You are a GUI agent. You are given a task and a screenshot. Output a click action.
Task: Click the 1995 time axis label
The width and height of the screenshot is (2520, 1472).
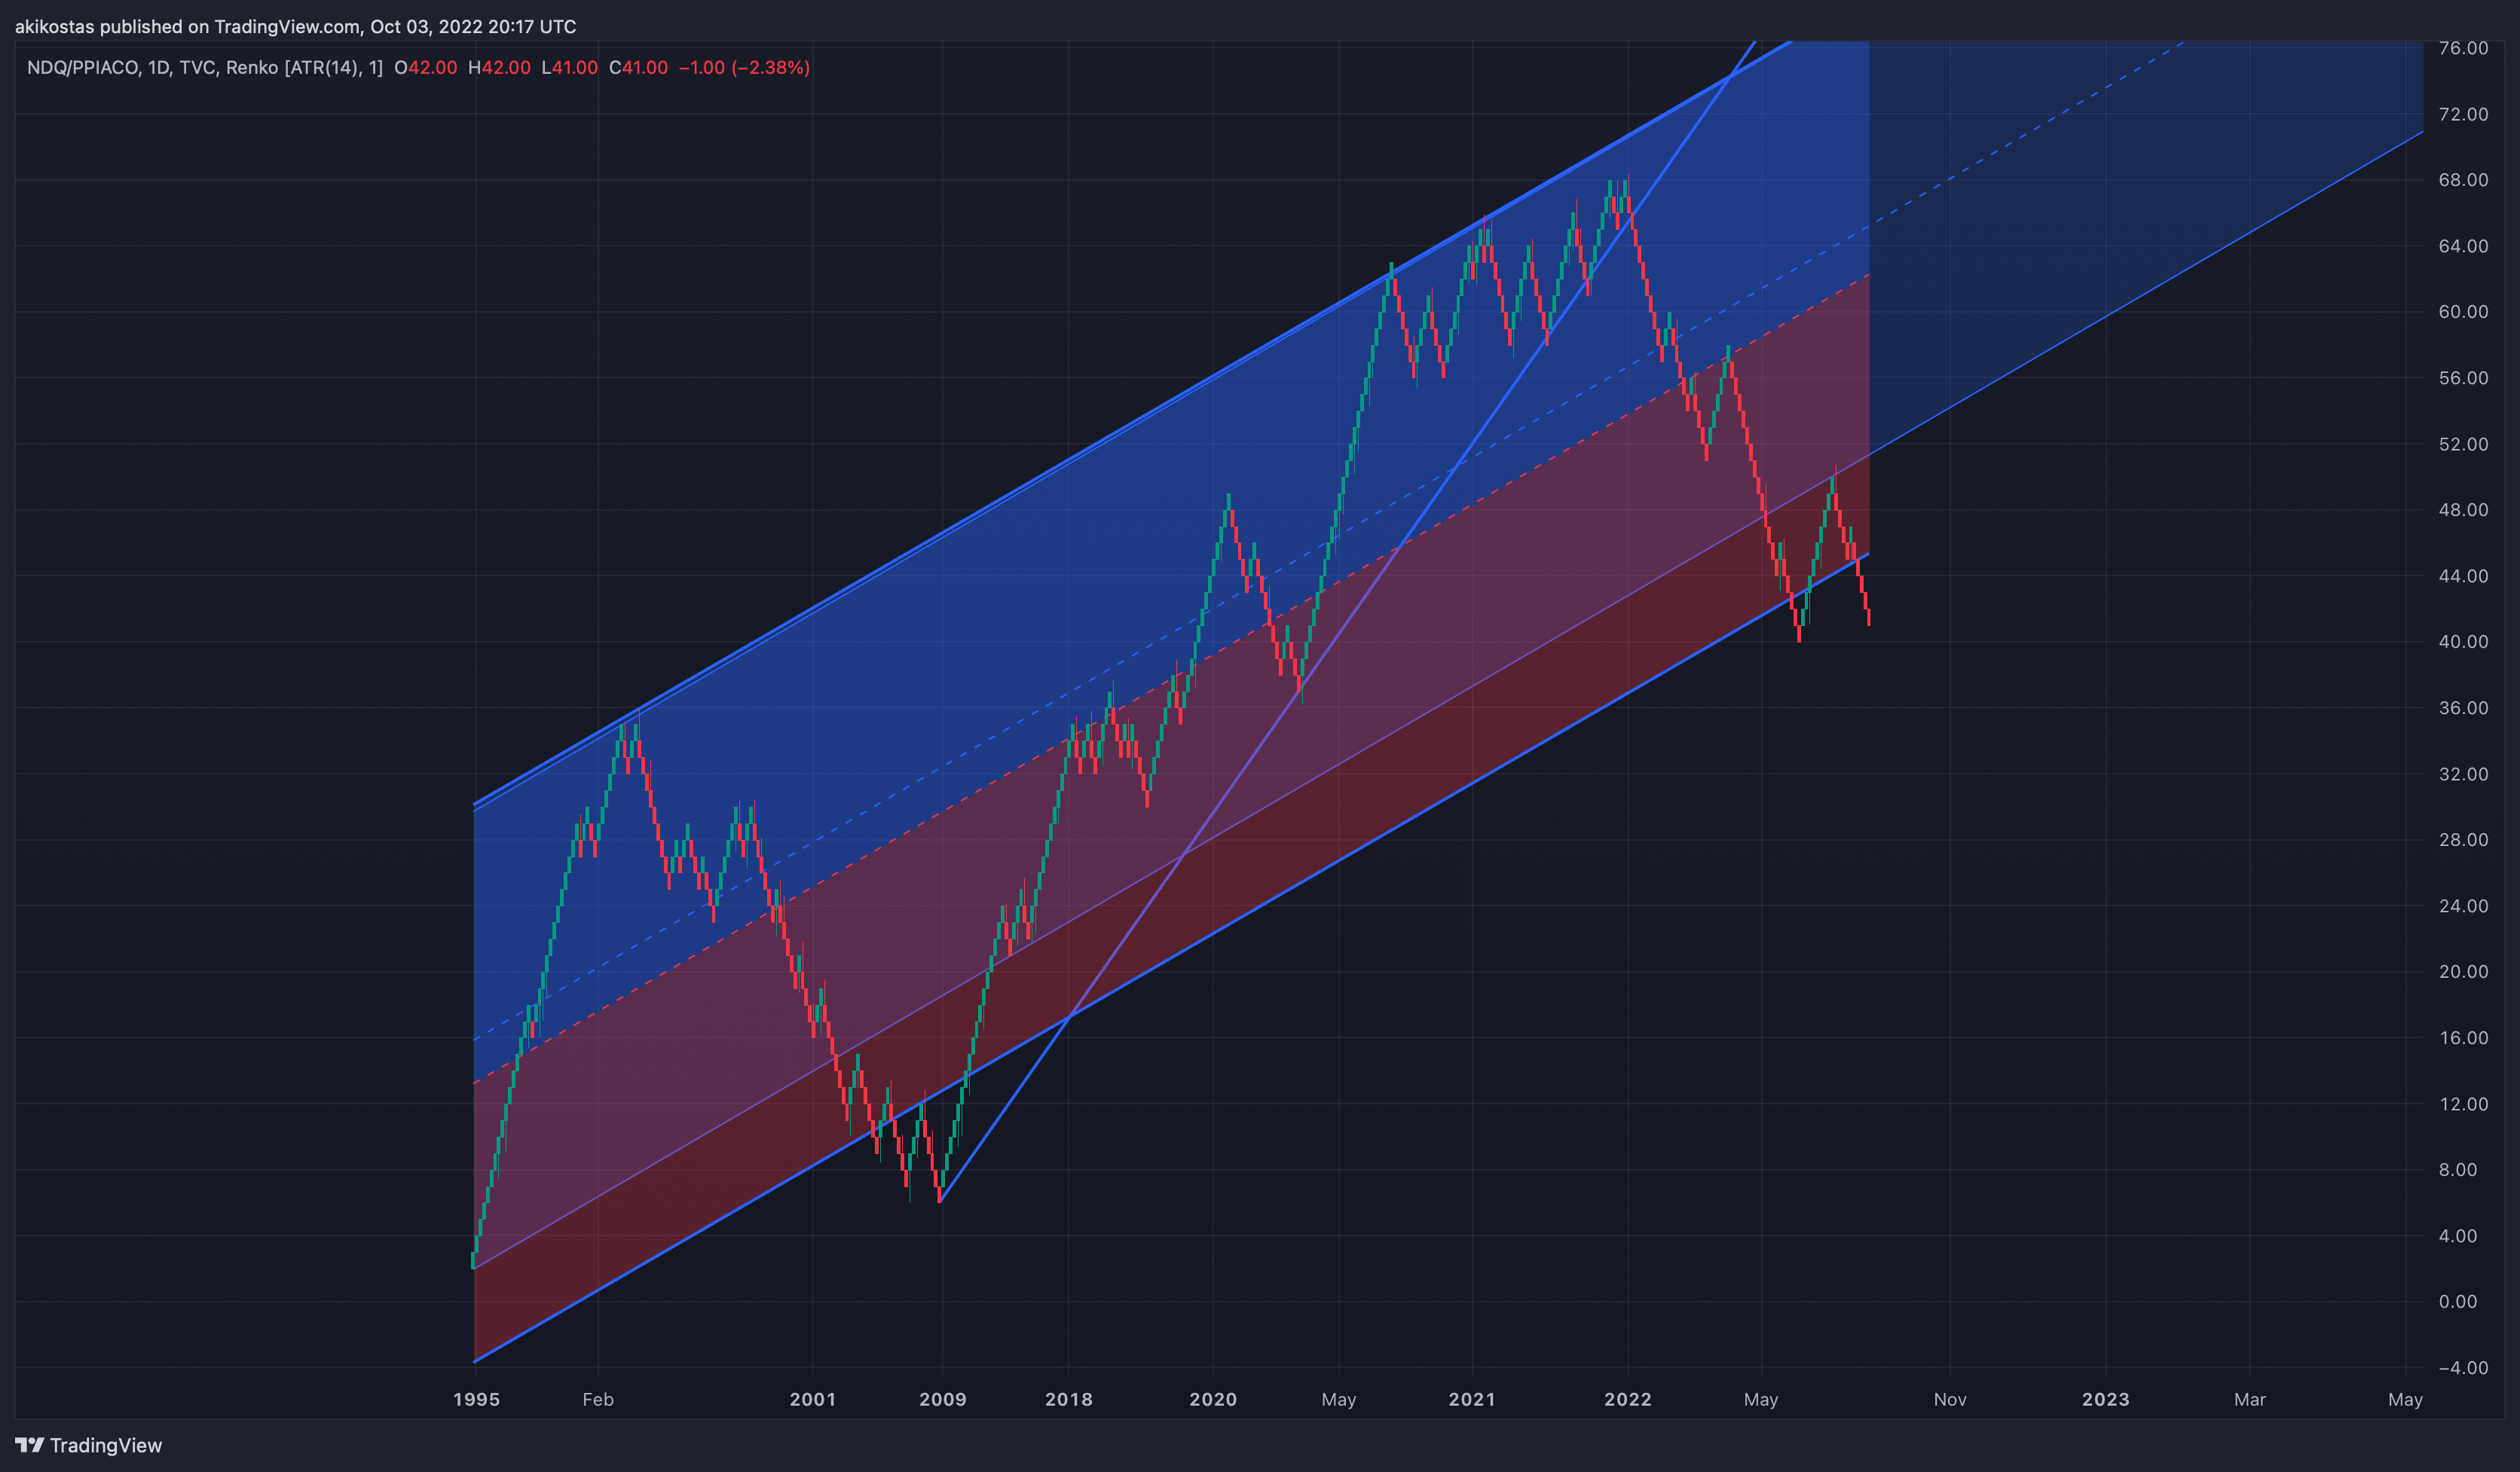(x=476, y=1399)
